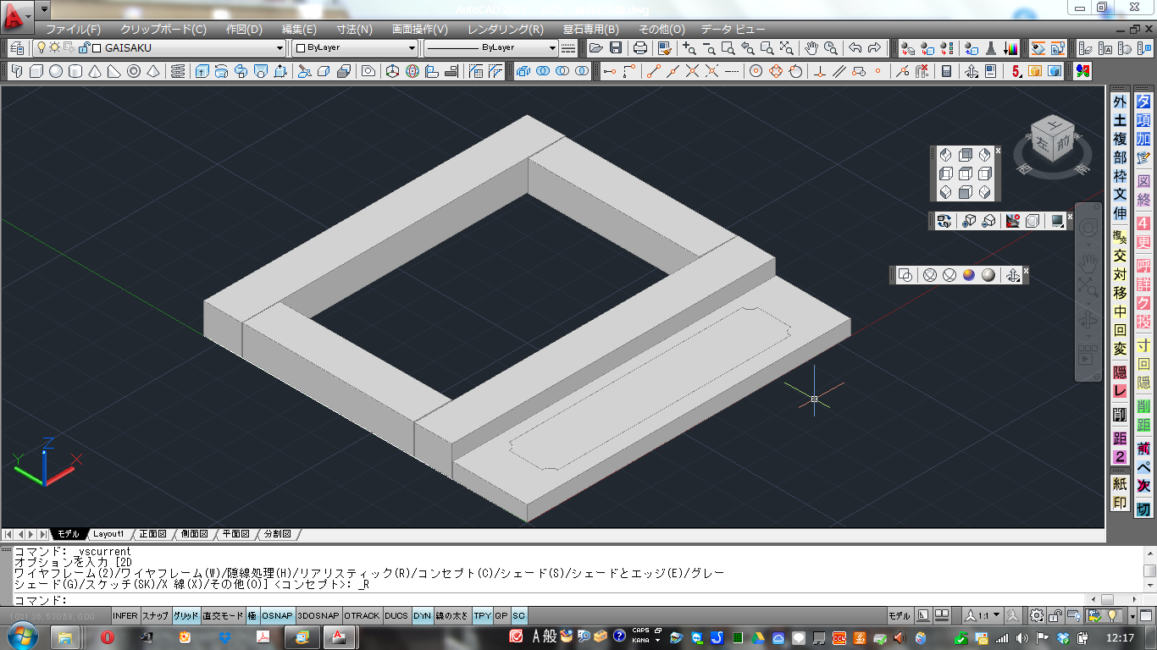Select the Pyramid solid tool
This screenshot has width=1157, height=650.
(153, 71)
